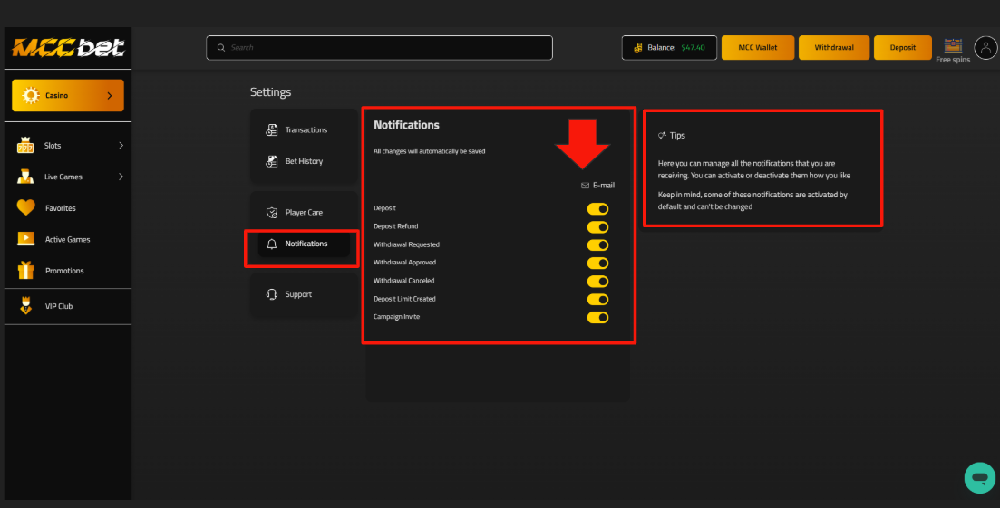Open the Free spins slot icon
Screen dimensions: 1000x508
[x=952, y=46]
